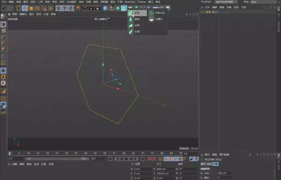Expand the polygon object in object manager
281x180 pixels.
[x=202, y=12]
